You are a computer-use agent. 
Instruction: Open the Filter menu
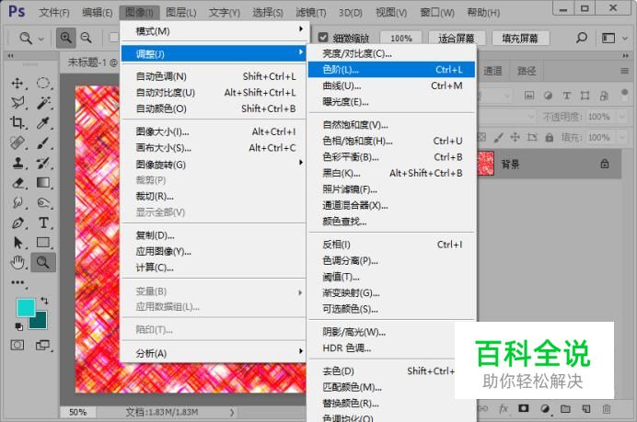(x=311, y=13)
